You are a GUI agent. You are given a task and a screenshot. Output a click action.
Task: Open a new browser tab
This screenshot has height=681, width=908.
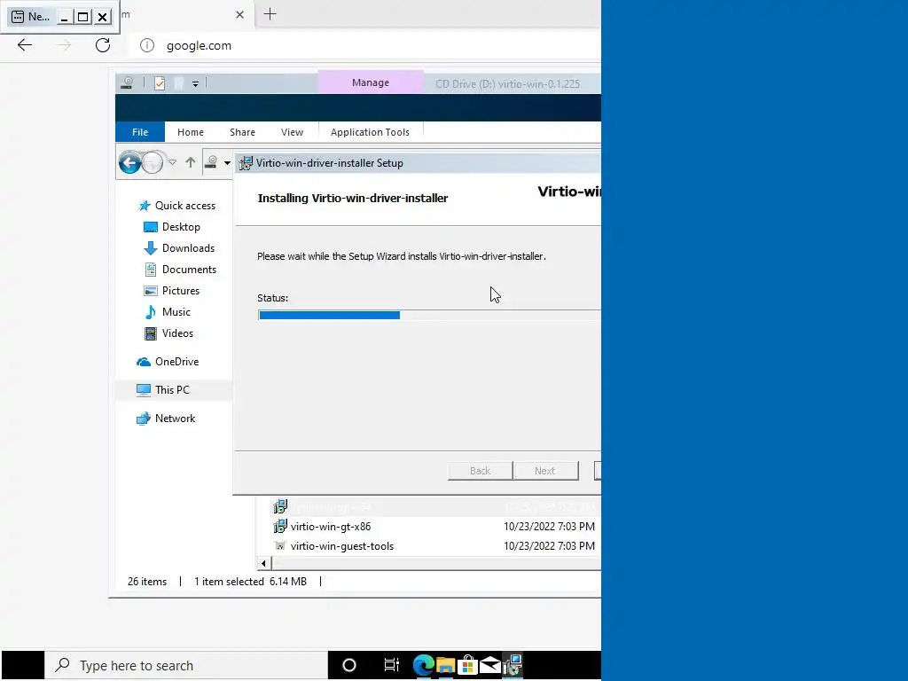(x=270, y=14)
